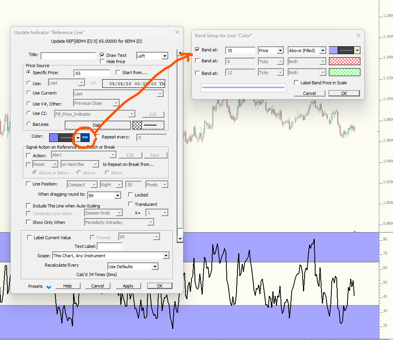
Task: Close the Update Indicator dialog with X
Action: point(177,32)
